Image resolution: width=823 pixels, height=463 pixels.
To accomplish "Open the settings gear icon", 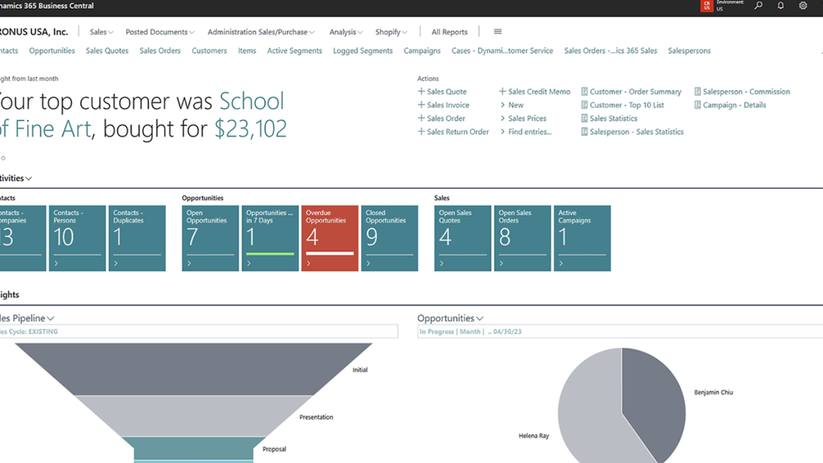I will (x=803, y=6).
